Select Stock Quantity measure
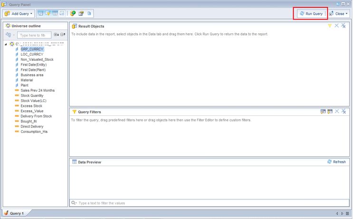The height and width of the screenshot is (219, 354). (32, 95)
